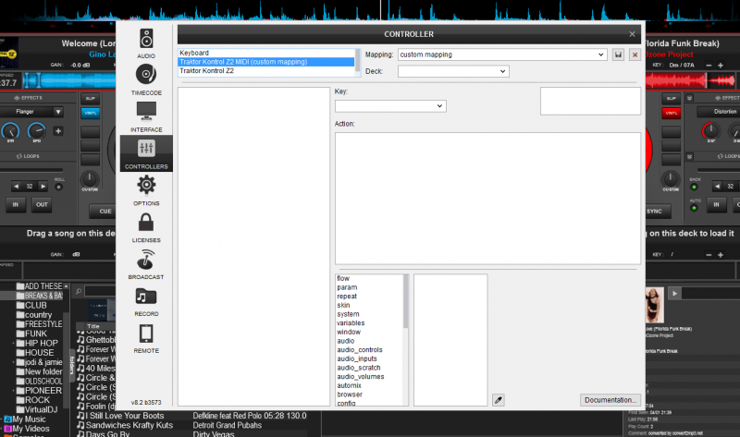Click the save mapping floppy icon
The height and width of the screenshot is (437, 740).
618,55
